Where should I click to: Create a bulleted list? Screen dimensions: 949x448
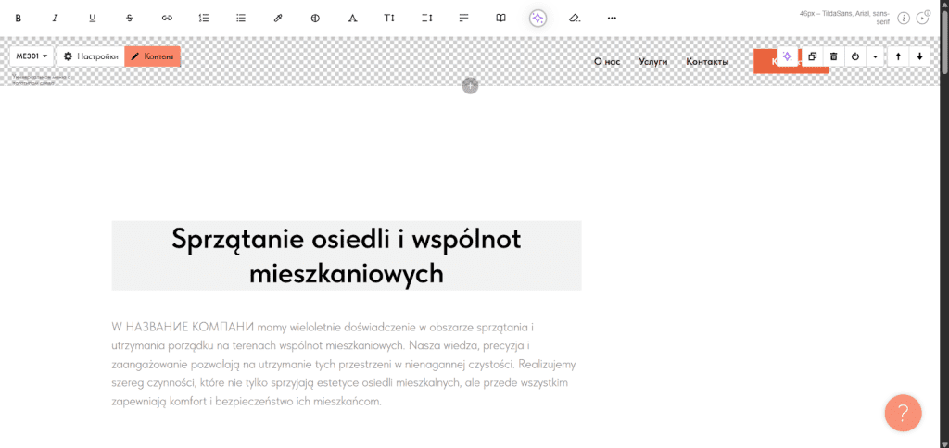point(241,19)
